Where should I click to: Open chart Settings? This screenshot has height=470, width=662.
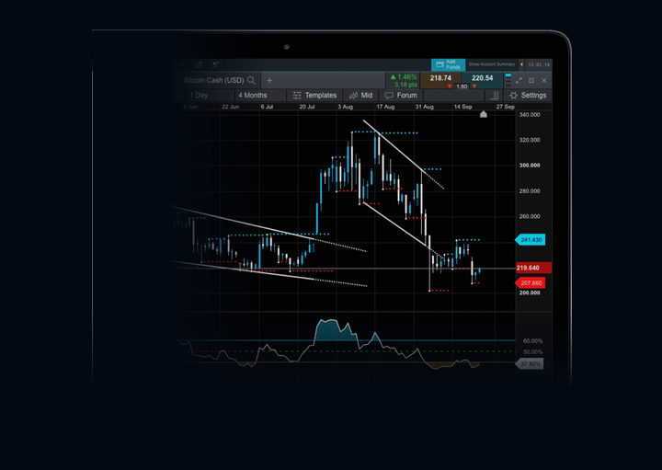[528, 96]
